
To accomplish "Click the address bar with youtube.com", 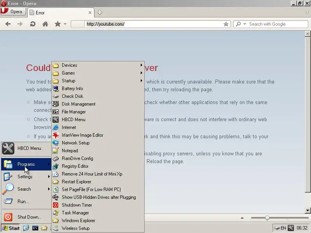I will click(x=151, y=24).
